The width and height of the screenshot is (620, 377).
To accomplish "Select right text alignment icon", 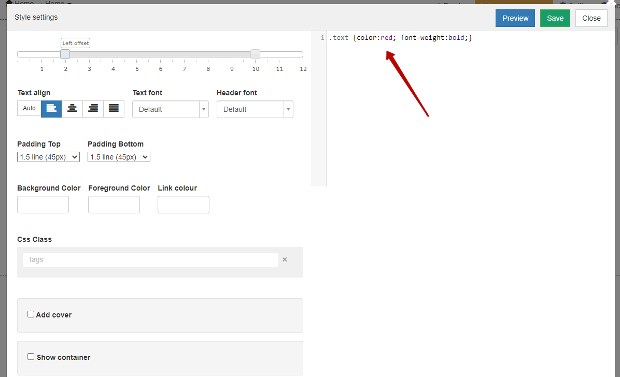I will [93, 109].
